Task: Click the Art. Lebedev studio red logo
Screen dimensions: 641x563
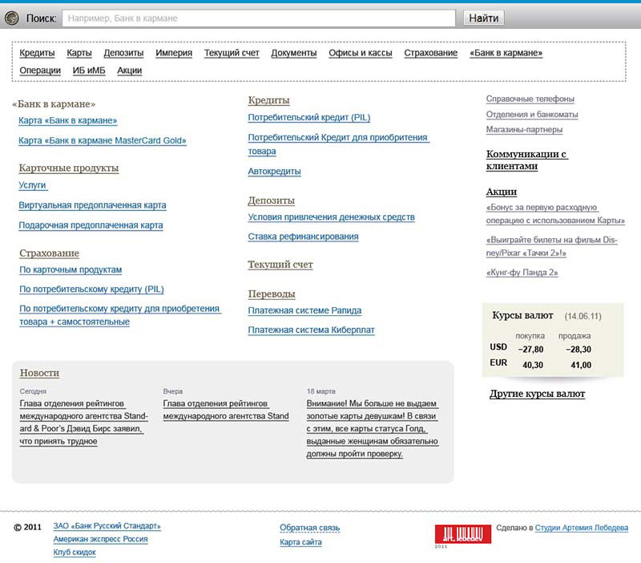Action: (x=462, y=534)
